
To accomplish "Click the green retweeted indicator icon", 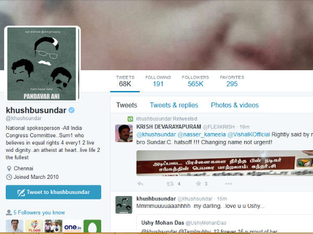I will coord(130,119).
